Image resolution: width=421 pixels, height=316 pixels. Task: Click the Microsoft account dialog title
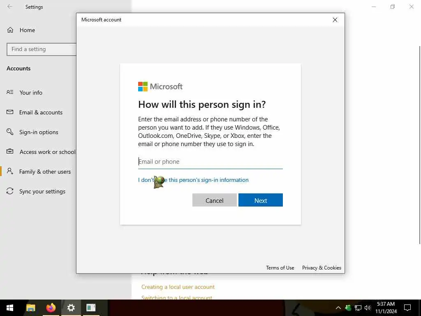[101, 20]
